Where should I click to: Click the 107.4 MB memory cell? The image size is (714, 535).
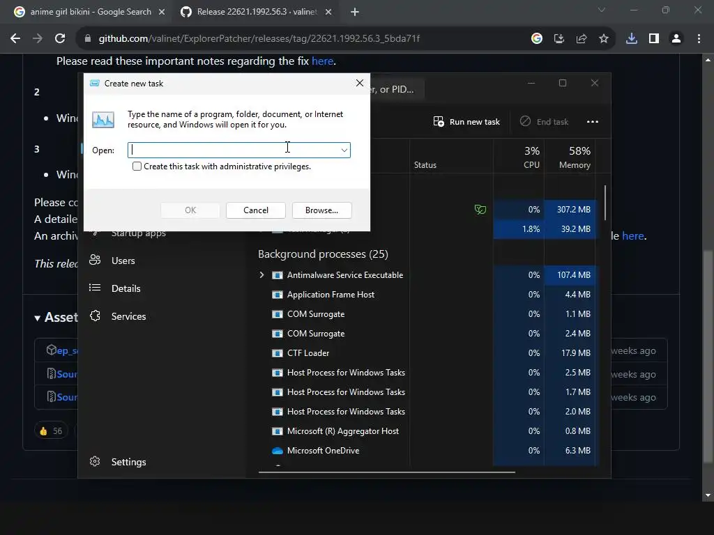(x=570, y=274)
